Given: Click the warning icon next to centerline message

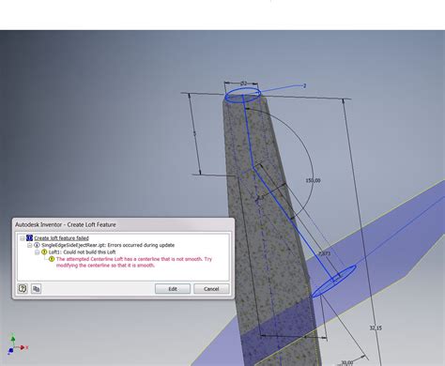Looking at the screenshot, I should [52, 259].
